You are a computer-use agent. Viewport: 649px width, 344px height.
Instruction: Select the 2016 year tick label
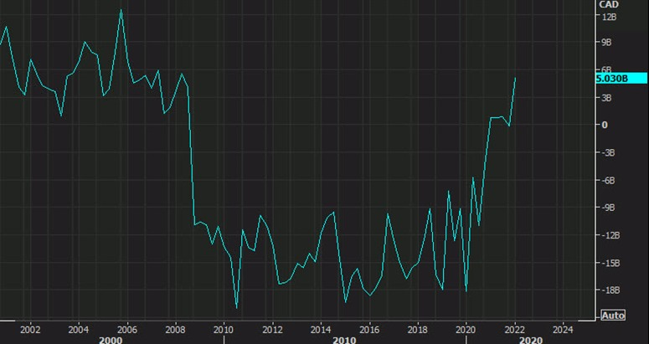[x=369, y=330]
